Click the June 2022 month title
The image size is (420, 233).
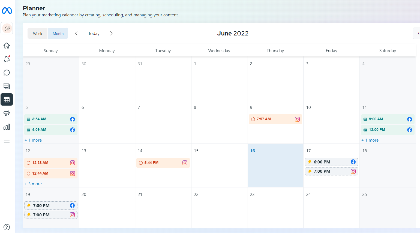tap(233, 33)
